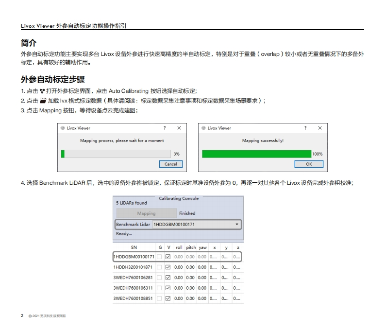This screenshot has height=333, width=385.
Task: Enable G checkbox for 3WEDH7600106311
Action: (x=159, y=288)
